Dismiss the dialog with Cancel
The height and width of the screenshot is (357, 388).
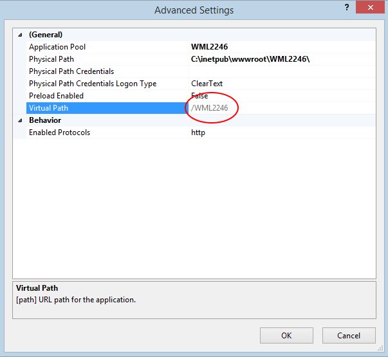tap(349, 336)
